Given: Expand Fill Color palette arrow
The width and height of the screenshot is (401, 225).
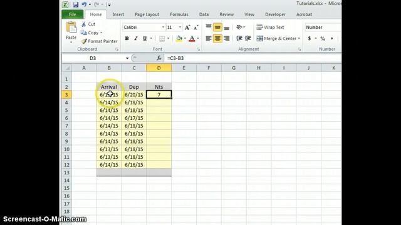Looking at the screenshot, I should click(x=185, y=39).
